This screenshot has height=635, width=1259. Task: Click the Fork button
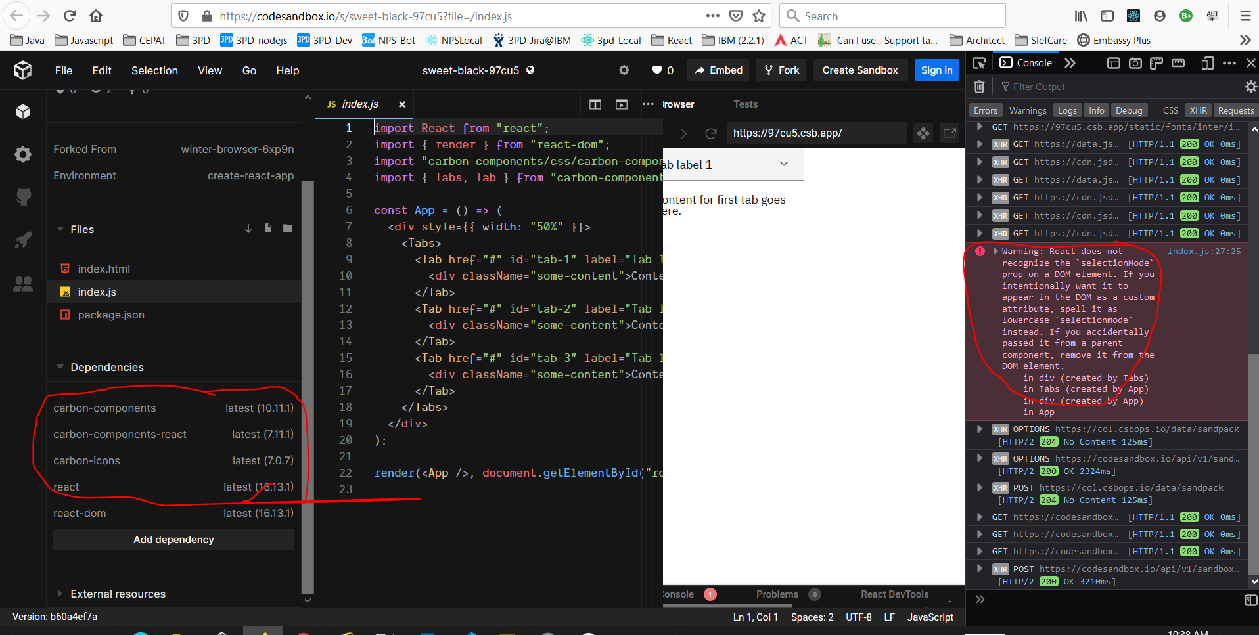781,70
